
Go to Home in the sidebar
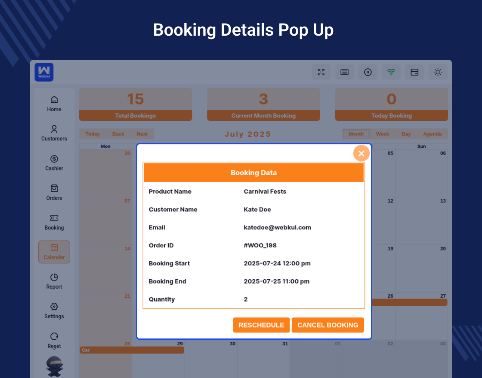click(x=54, y=104)
